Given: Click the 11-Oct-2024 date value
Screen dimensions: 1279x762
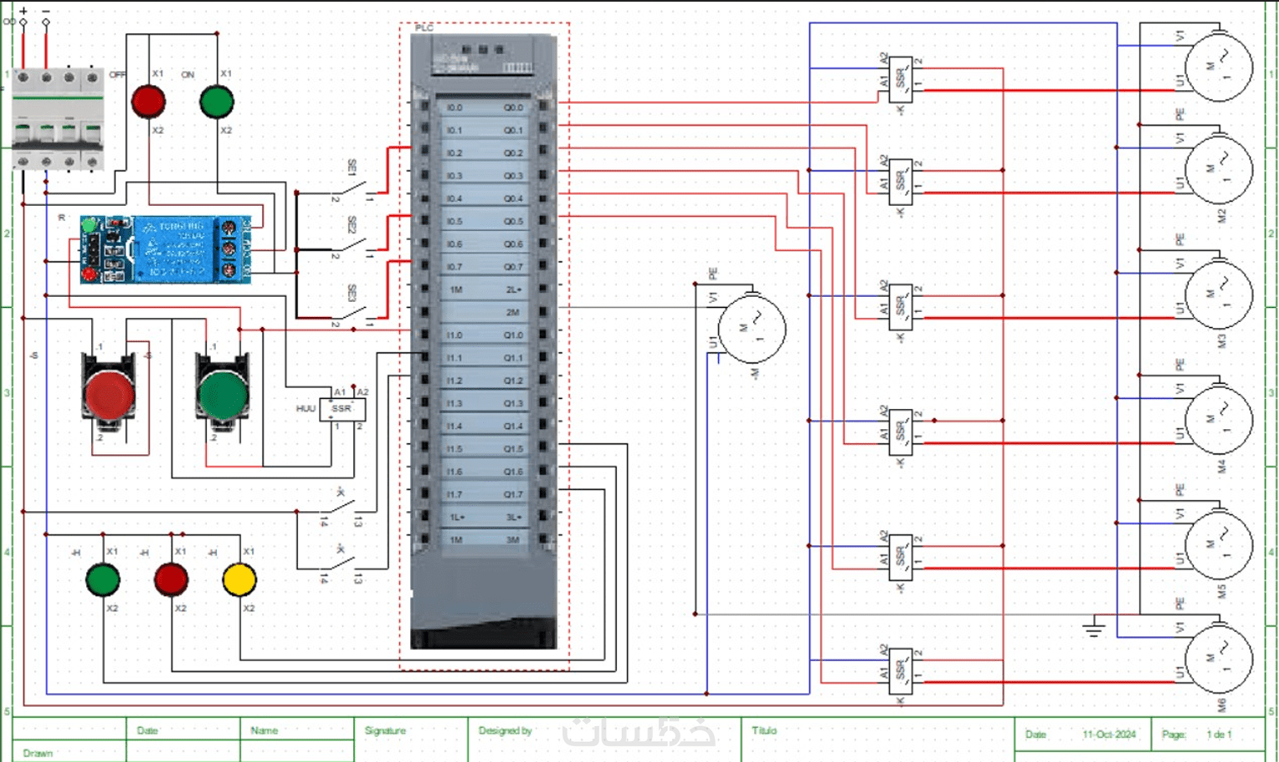Looking at the screenshot, I should click(1109, 734).
